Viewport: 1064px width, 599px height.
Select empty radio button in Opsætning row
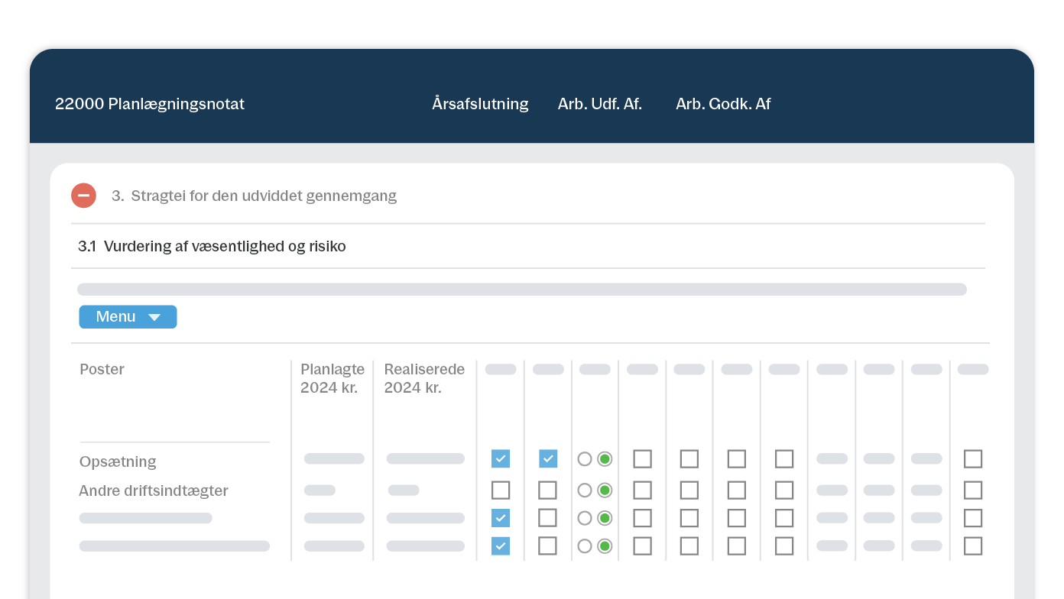[x=585, y=458]
